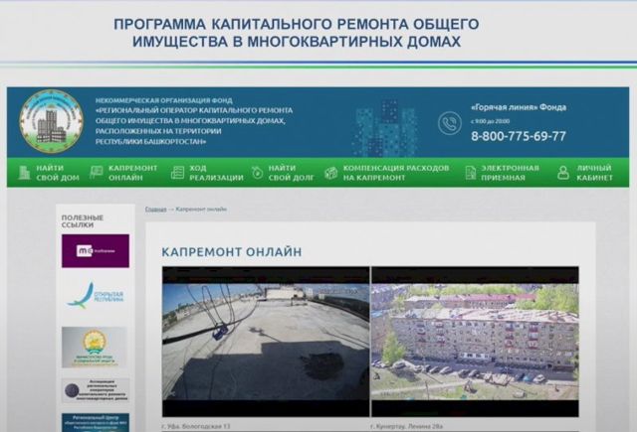Open the Капремонт онлайн menu item

tap(132, 173)
